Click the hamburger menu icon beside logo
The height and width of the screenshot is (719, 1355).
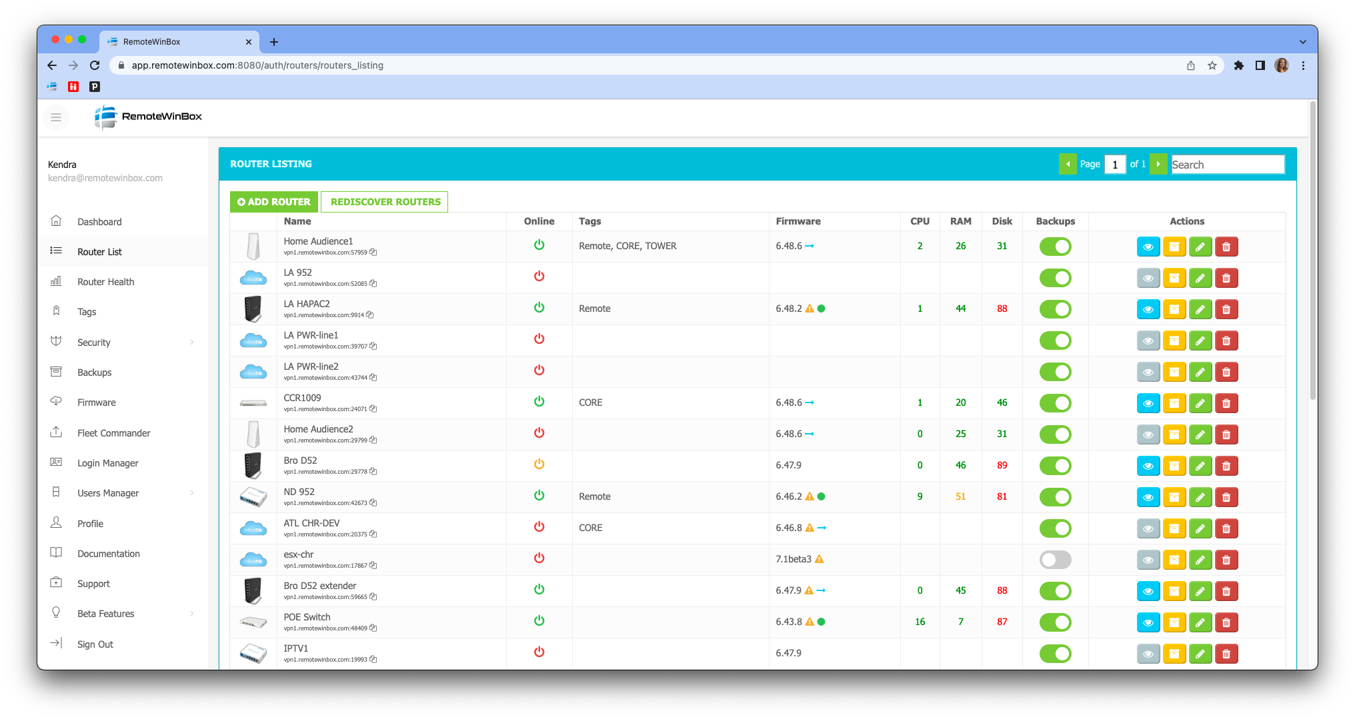(56, 117)
